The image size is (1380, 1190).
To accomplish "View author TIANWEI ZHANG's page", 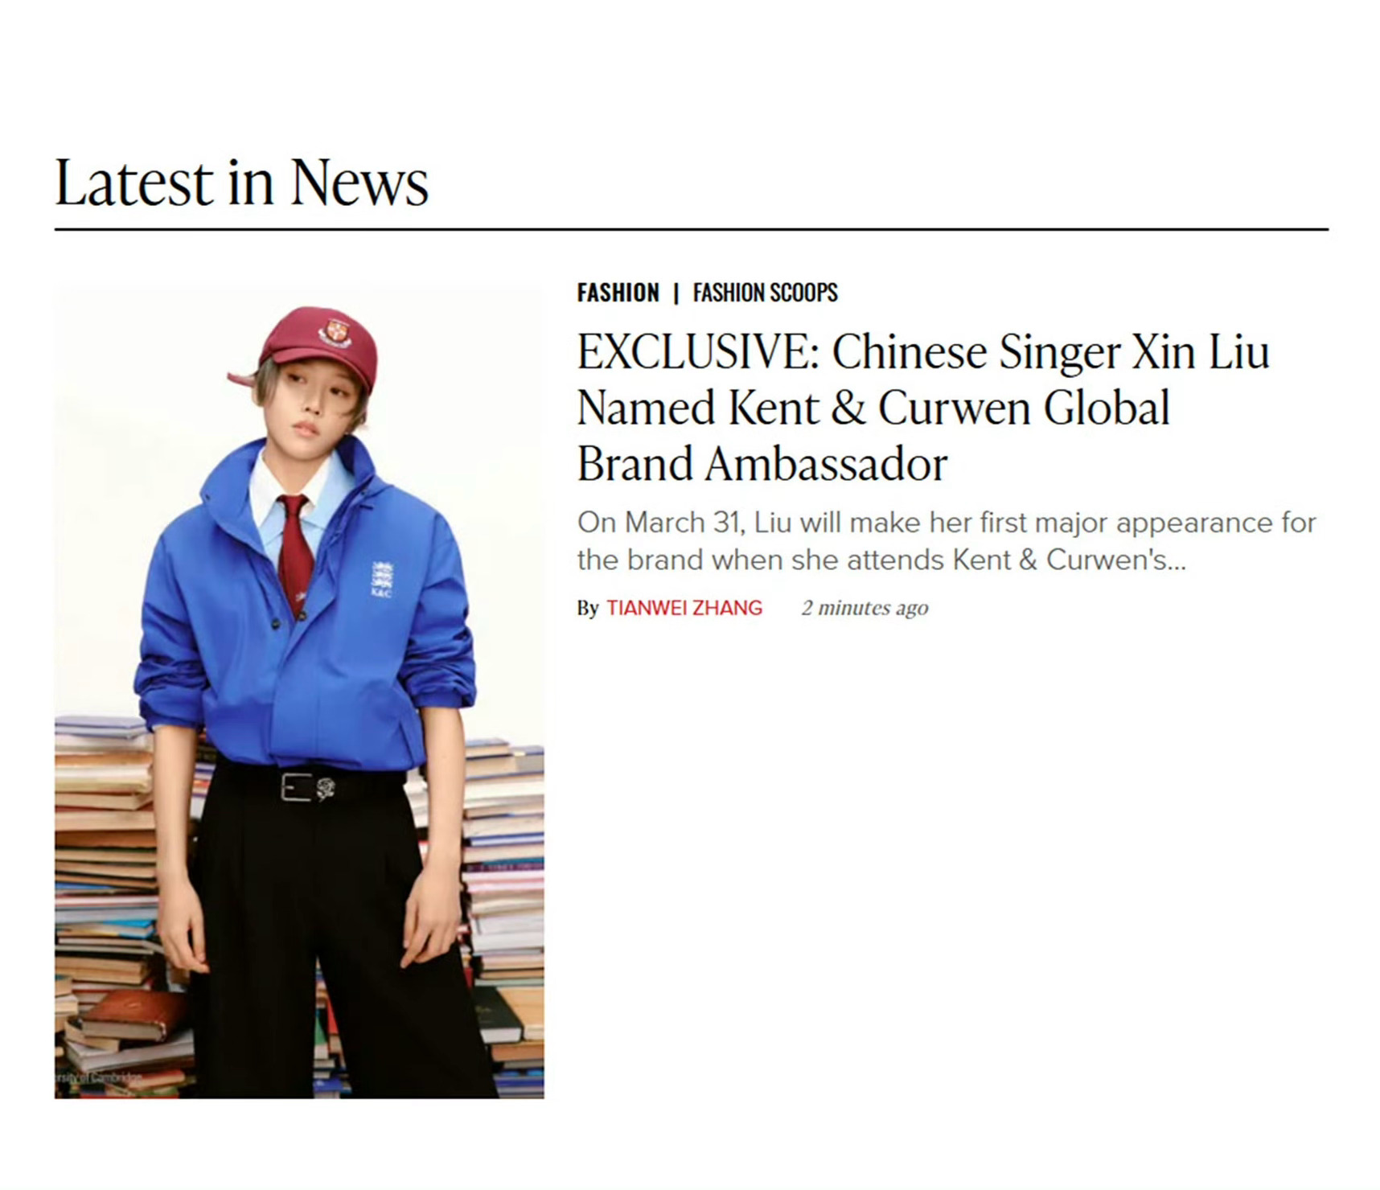I will tap(684, 608).
